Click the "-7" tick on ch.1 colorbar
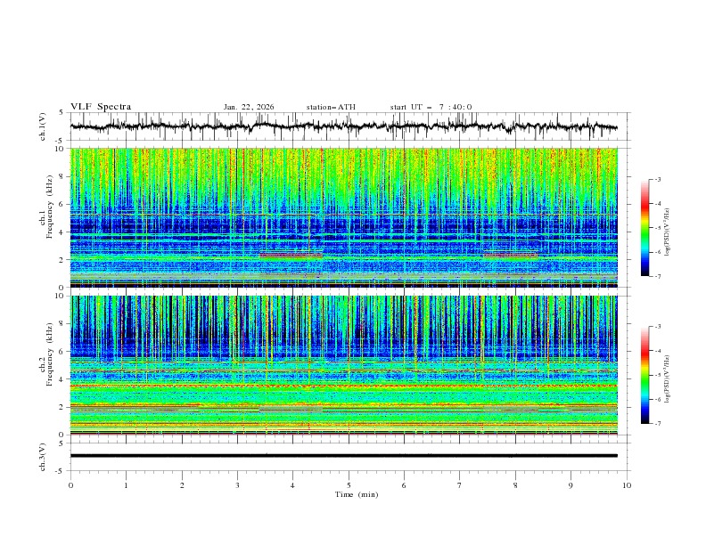Image resolution: width=706 pixels, height=545 pixels. [x=657, y=276]
